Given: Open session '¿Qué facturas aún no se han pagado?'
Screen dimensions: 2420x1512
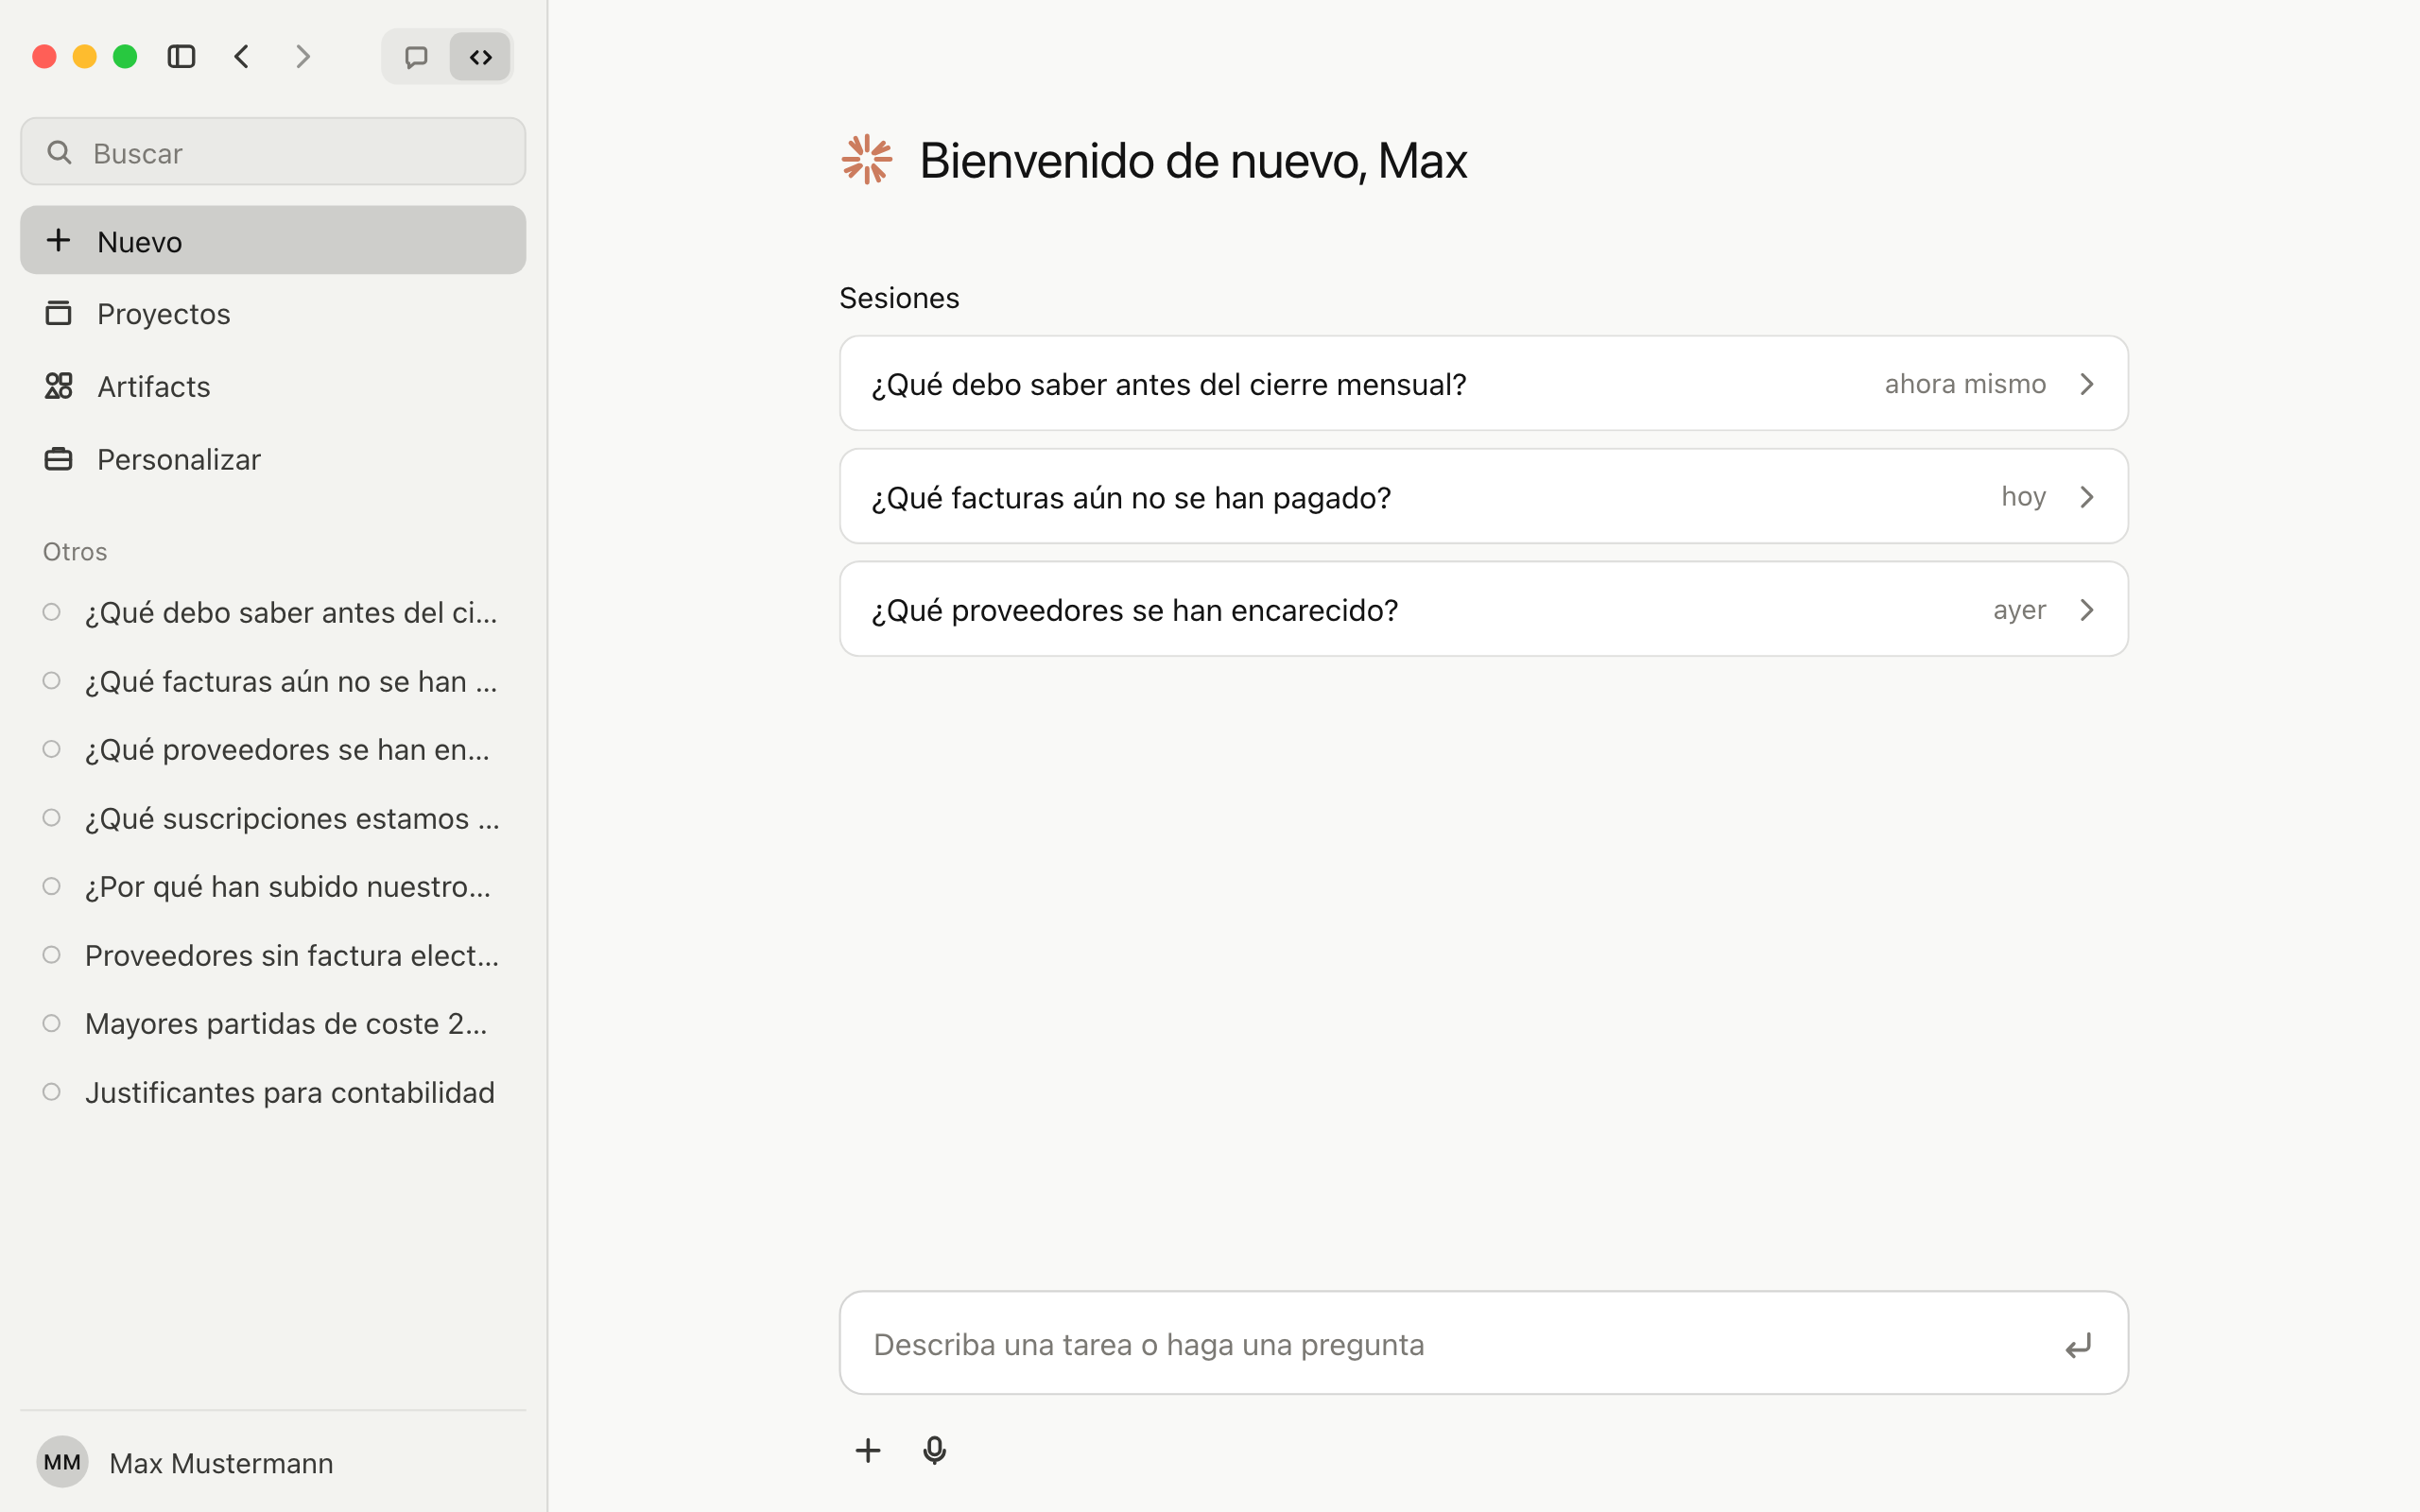Looking at the screenshot, I should tap(1483, 497).
